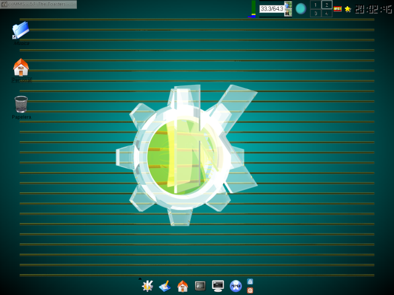Viewport: 394px width, 295px height.
Task: Open the Personal home folder desktop icon
Action: pyautogui.click(x=21, y=68)
